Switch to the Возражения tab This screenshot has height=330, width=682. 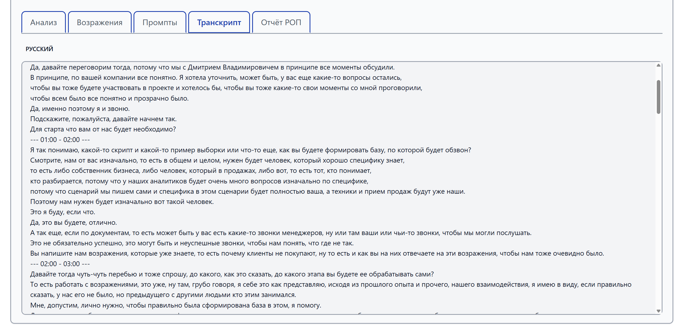100,22
